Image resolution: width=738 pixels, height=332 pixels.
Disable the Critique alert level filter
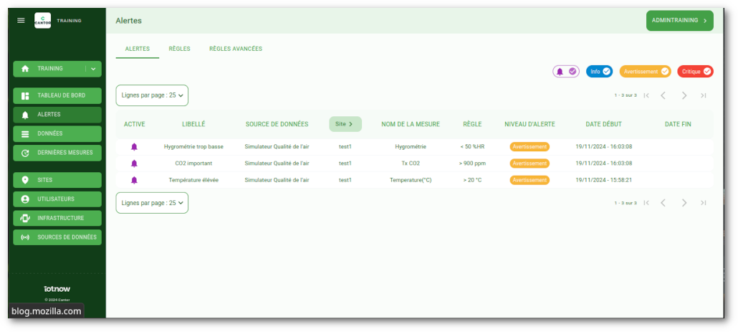pos(695,71)
